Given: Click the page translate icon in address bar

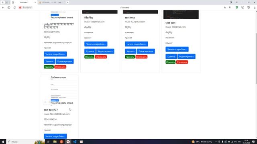Looking at the screenshot, I should (225, 8).
